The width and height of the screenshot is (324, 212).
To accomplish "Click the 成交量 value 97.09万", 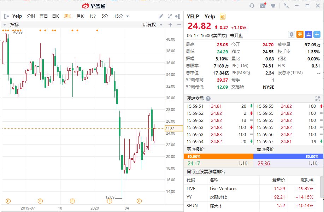I will tap(312, 45).
